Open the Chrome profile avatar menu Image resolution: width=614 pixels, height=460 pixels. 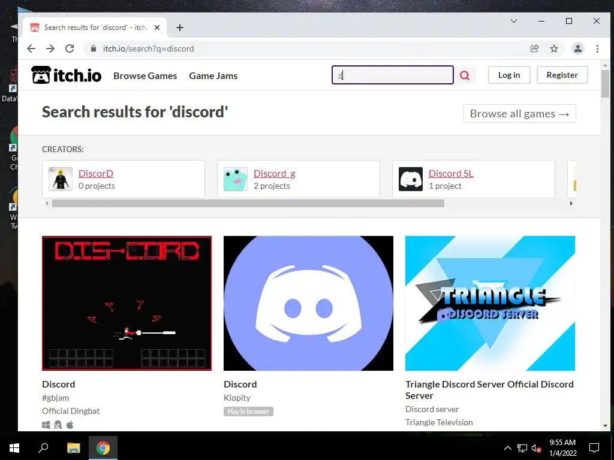(578, 49)
